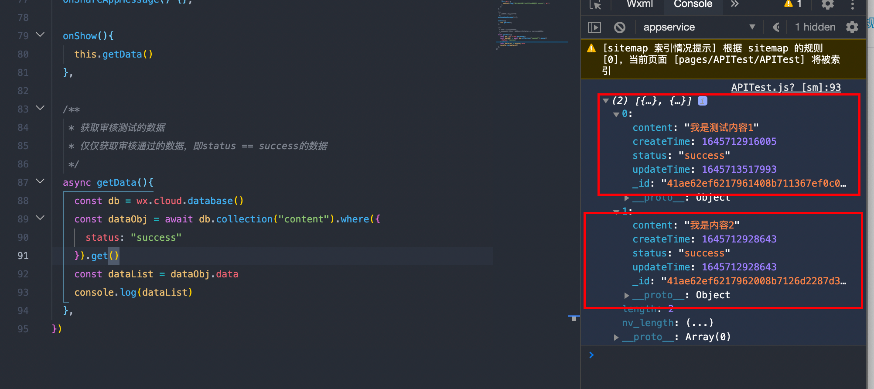Expand __proto__: Object of second item

pyautogui.click(x=627, y=295)
